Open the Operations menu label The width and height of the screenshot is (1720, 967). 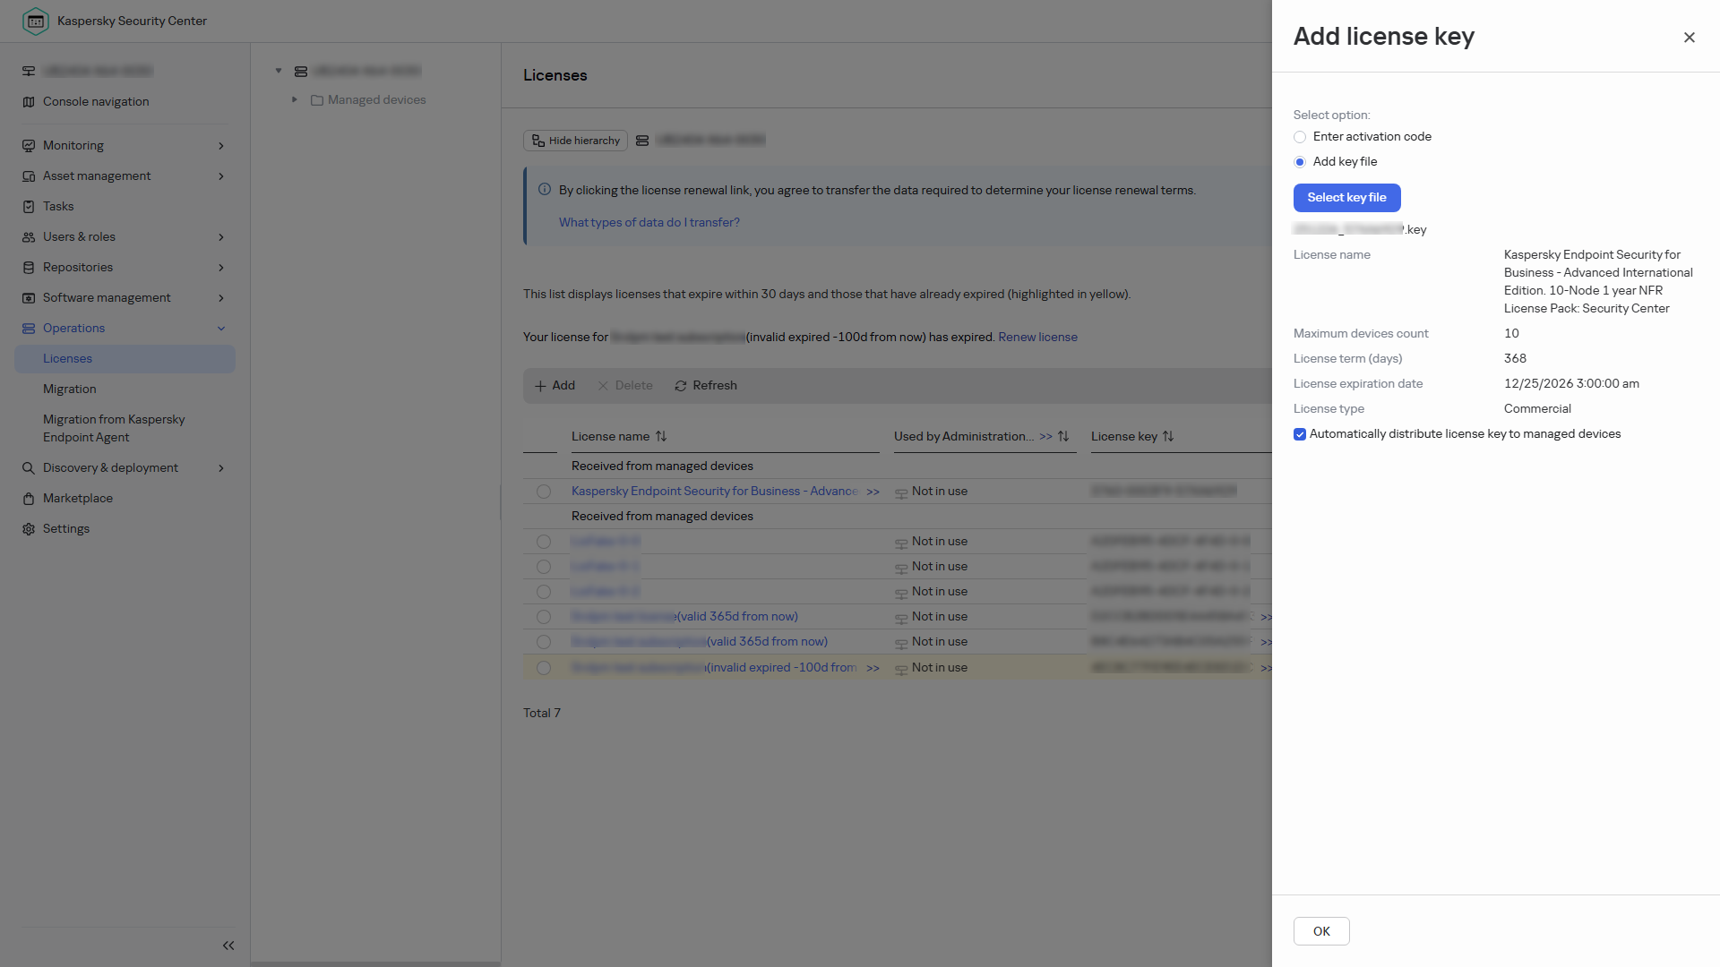coord(74,329)
